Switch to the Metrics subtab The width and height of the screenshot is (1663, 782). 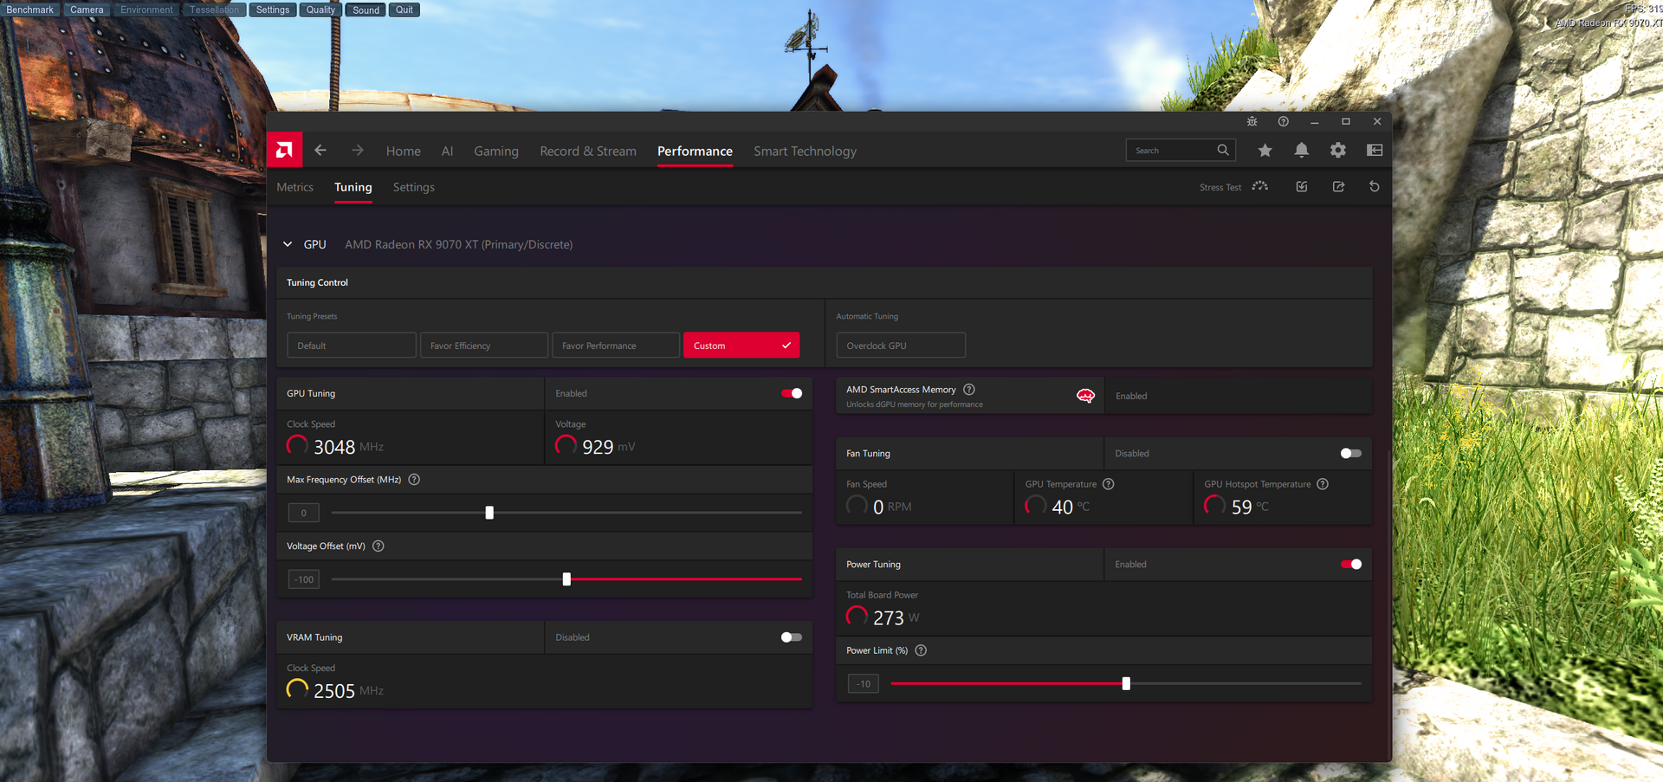(x=294, y=187)
